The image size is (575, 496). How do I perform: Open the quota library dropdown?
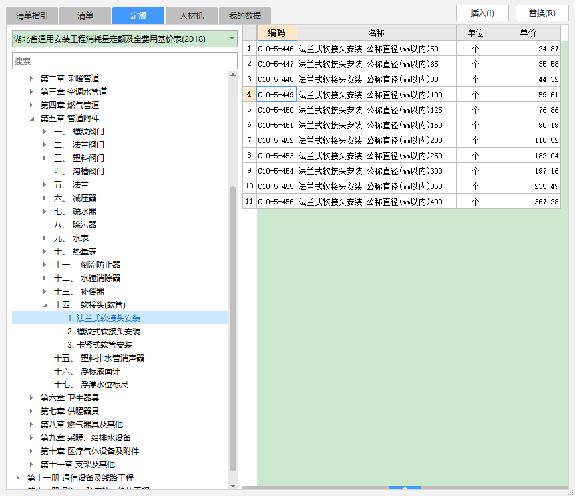pos(232,39)
